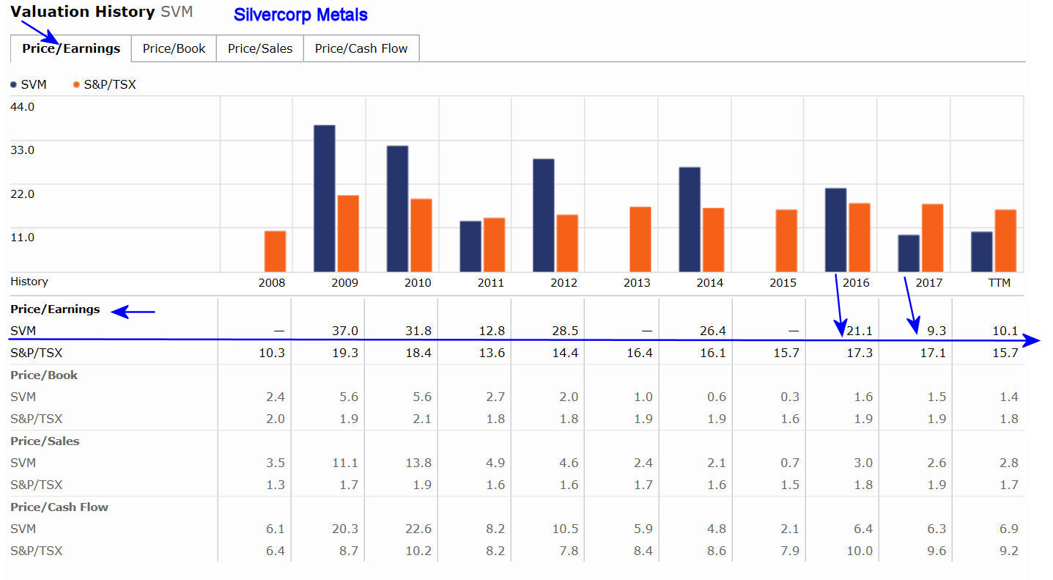Click the 12.8 SVM P/E value
The width and height of the screenshot is (1053, 580).
pos(492,331)
